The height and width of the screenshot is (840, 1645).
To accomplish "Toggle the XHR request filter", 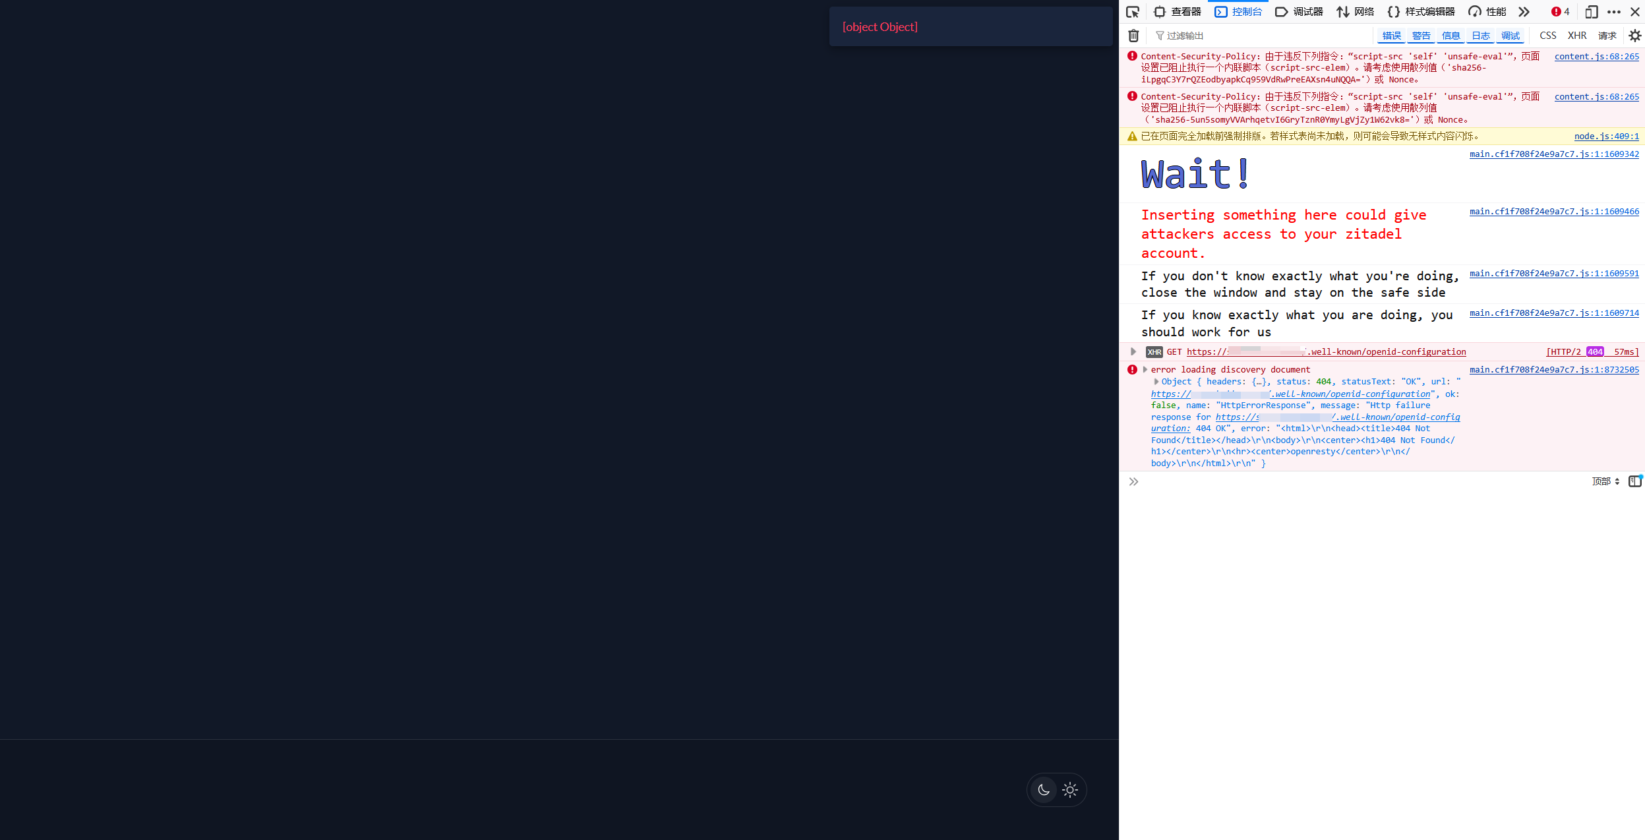I will pyautogui.click(x=1577, y=35).
